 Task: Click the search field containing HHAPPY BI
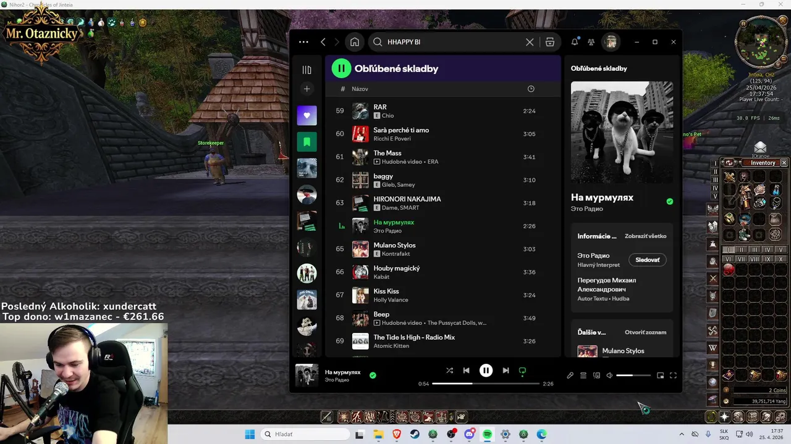click(453, 42)
